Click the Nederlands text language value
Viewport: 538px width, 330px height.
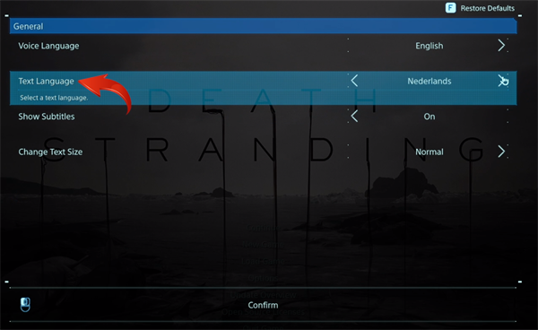[430, 82]
